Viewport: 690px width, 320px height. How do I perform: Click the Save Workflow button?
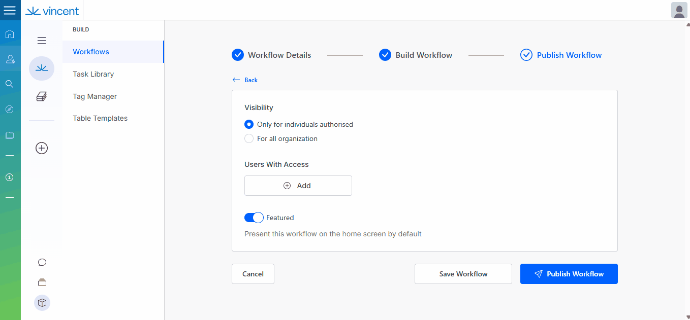pos(463,274)
